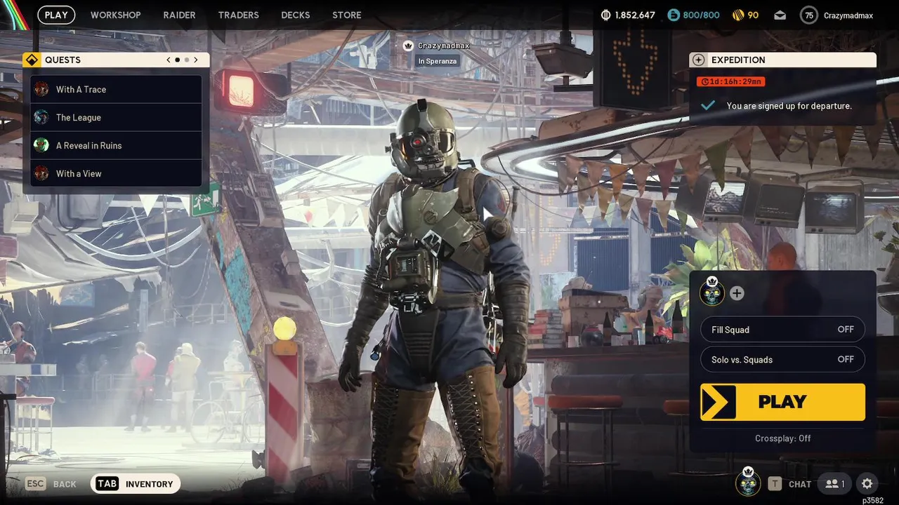This screenshot has width=899, height=505.
Task: Start matchmaking with the yellow PLAY button
Action: (x=782, y=402)
